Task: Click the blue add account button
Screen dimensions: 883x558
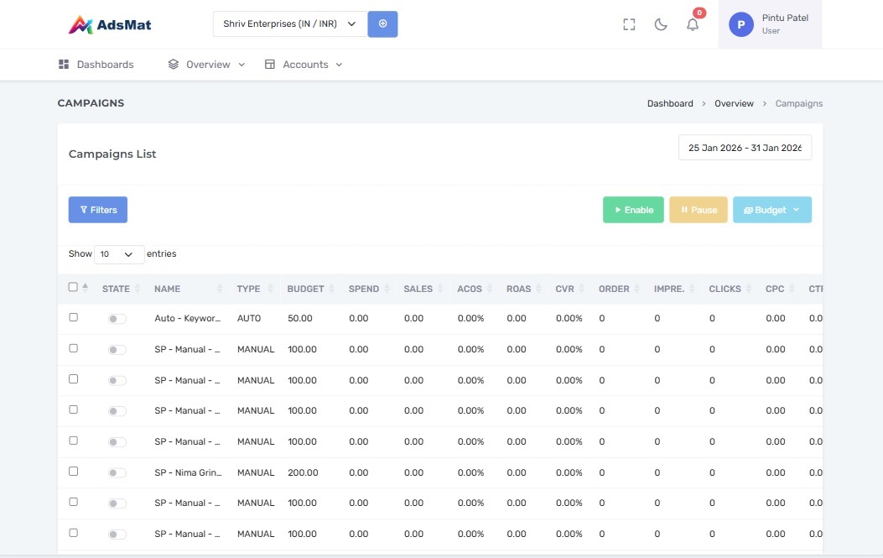Action: (x=382, y=24)
